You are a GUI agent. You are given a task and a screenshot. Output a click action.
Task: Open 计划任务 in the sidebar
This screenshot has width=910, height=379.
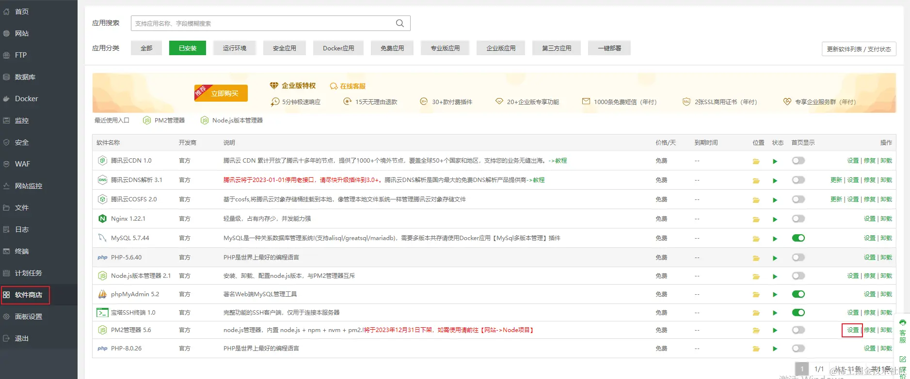pyautogui.click(x=29, y=273)
